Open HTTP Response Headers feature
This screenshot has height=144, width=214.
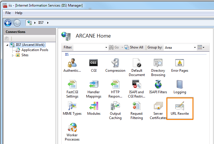click(115, 89)
